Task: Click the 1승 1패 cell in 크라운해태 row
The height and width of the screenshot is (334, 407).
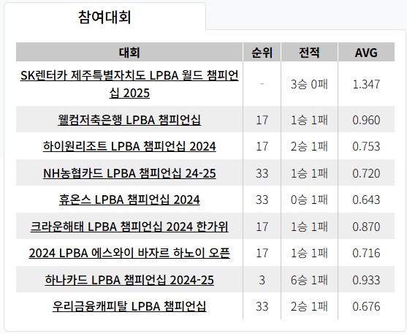Action: click(x=309, y=227)
